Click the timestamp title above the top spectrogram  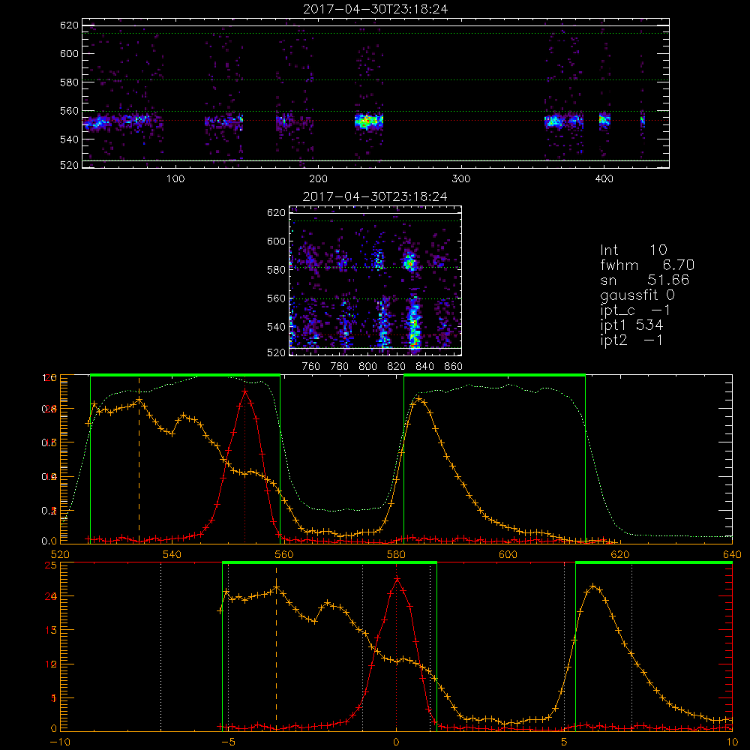[x=375, y=9]
